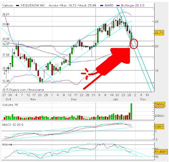Screen dimensions: 169x162
Task: Click the date 27 on the time axis
Action: tap(4, 95)
